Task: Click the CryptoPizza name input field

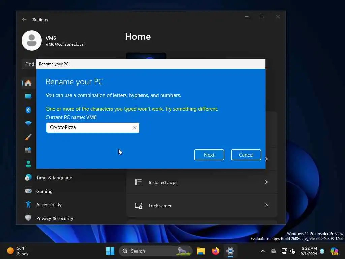Action: click(x=93, y=128)
